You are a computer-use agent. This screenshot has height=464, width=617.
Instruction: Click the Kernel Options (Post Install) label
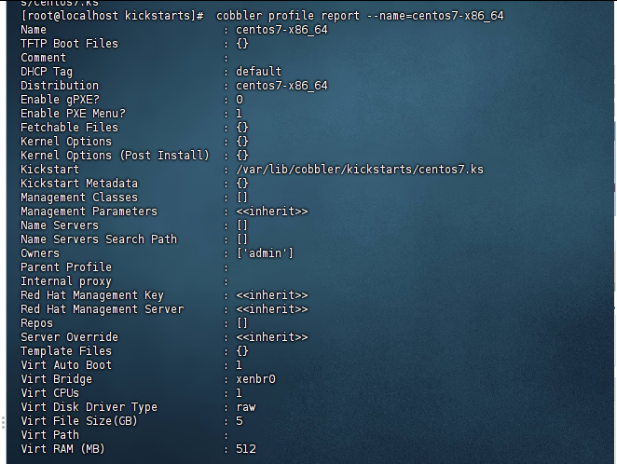pos(115,156)
